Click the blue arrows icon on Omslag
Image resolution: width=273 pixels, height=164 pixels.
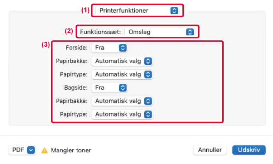(x=190, y=32)
